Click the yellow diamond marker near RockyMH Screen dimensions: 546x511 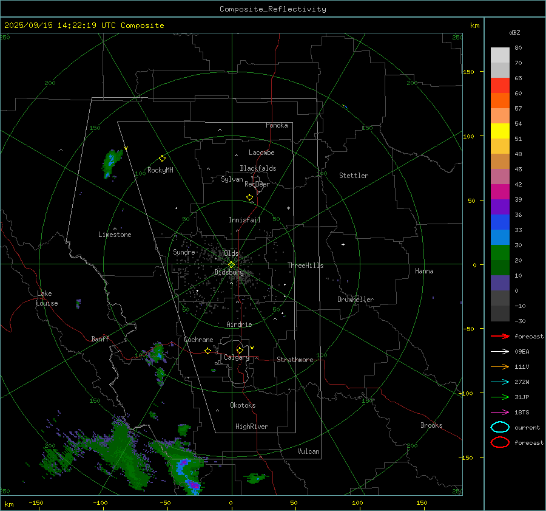tap(162, 159)
